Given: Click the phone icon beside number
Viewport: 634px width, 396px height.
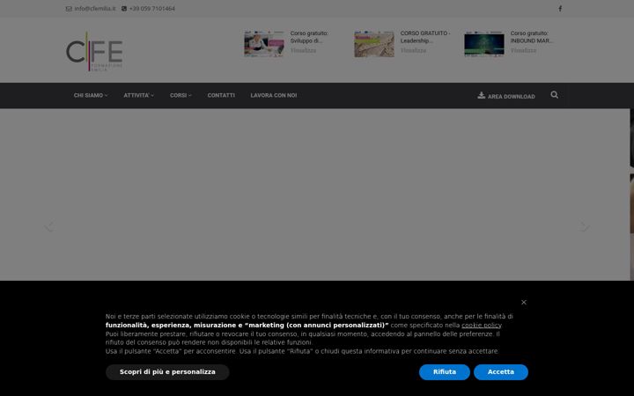Looking at the screenshot, I should click(x=124, y=9).
